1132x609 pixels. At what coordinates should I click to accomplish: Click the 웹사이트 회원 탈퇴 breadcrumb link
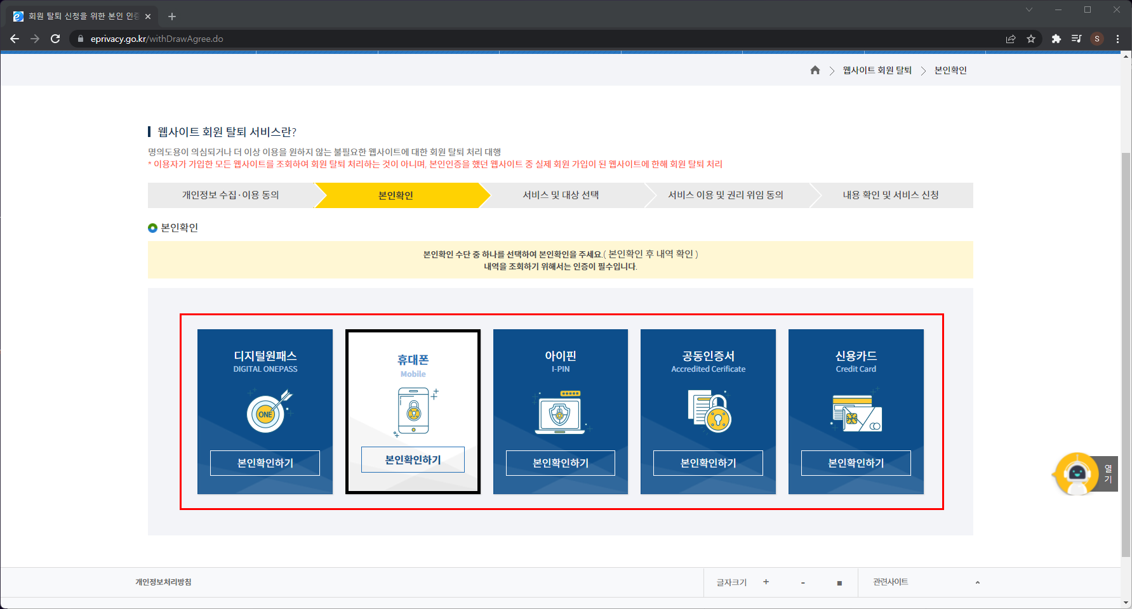[x=877, y=70]
